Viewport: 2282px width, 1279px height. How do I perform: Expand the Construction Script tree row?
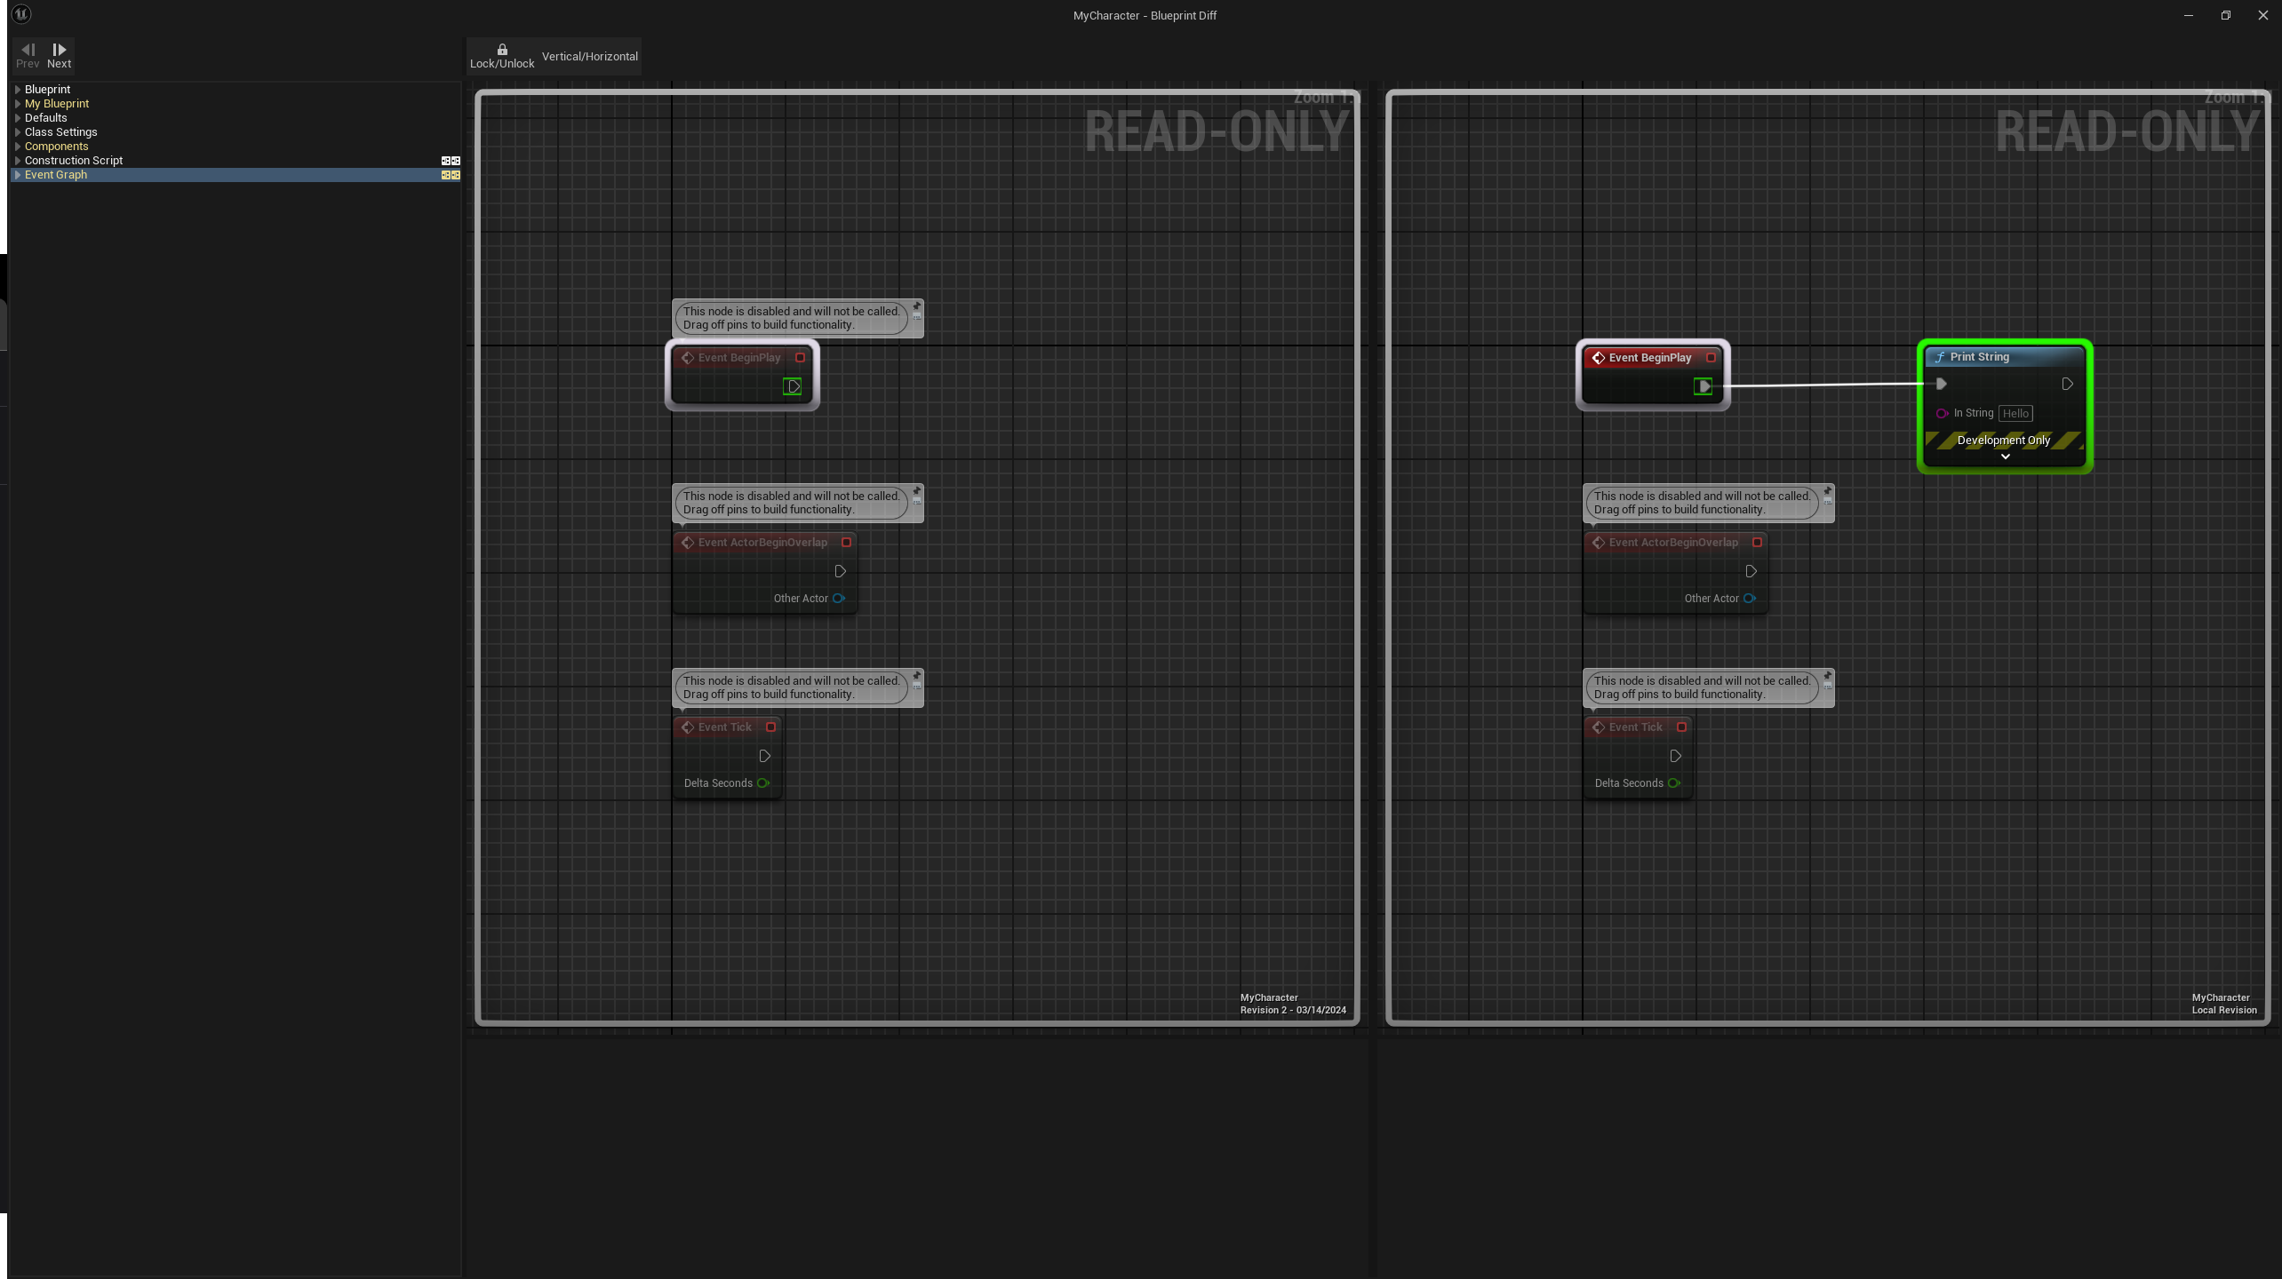point(18,161)
